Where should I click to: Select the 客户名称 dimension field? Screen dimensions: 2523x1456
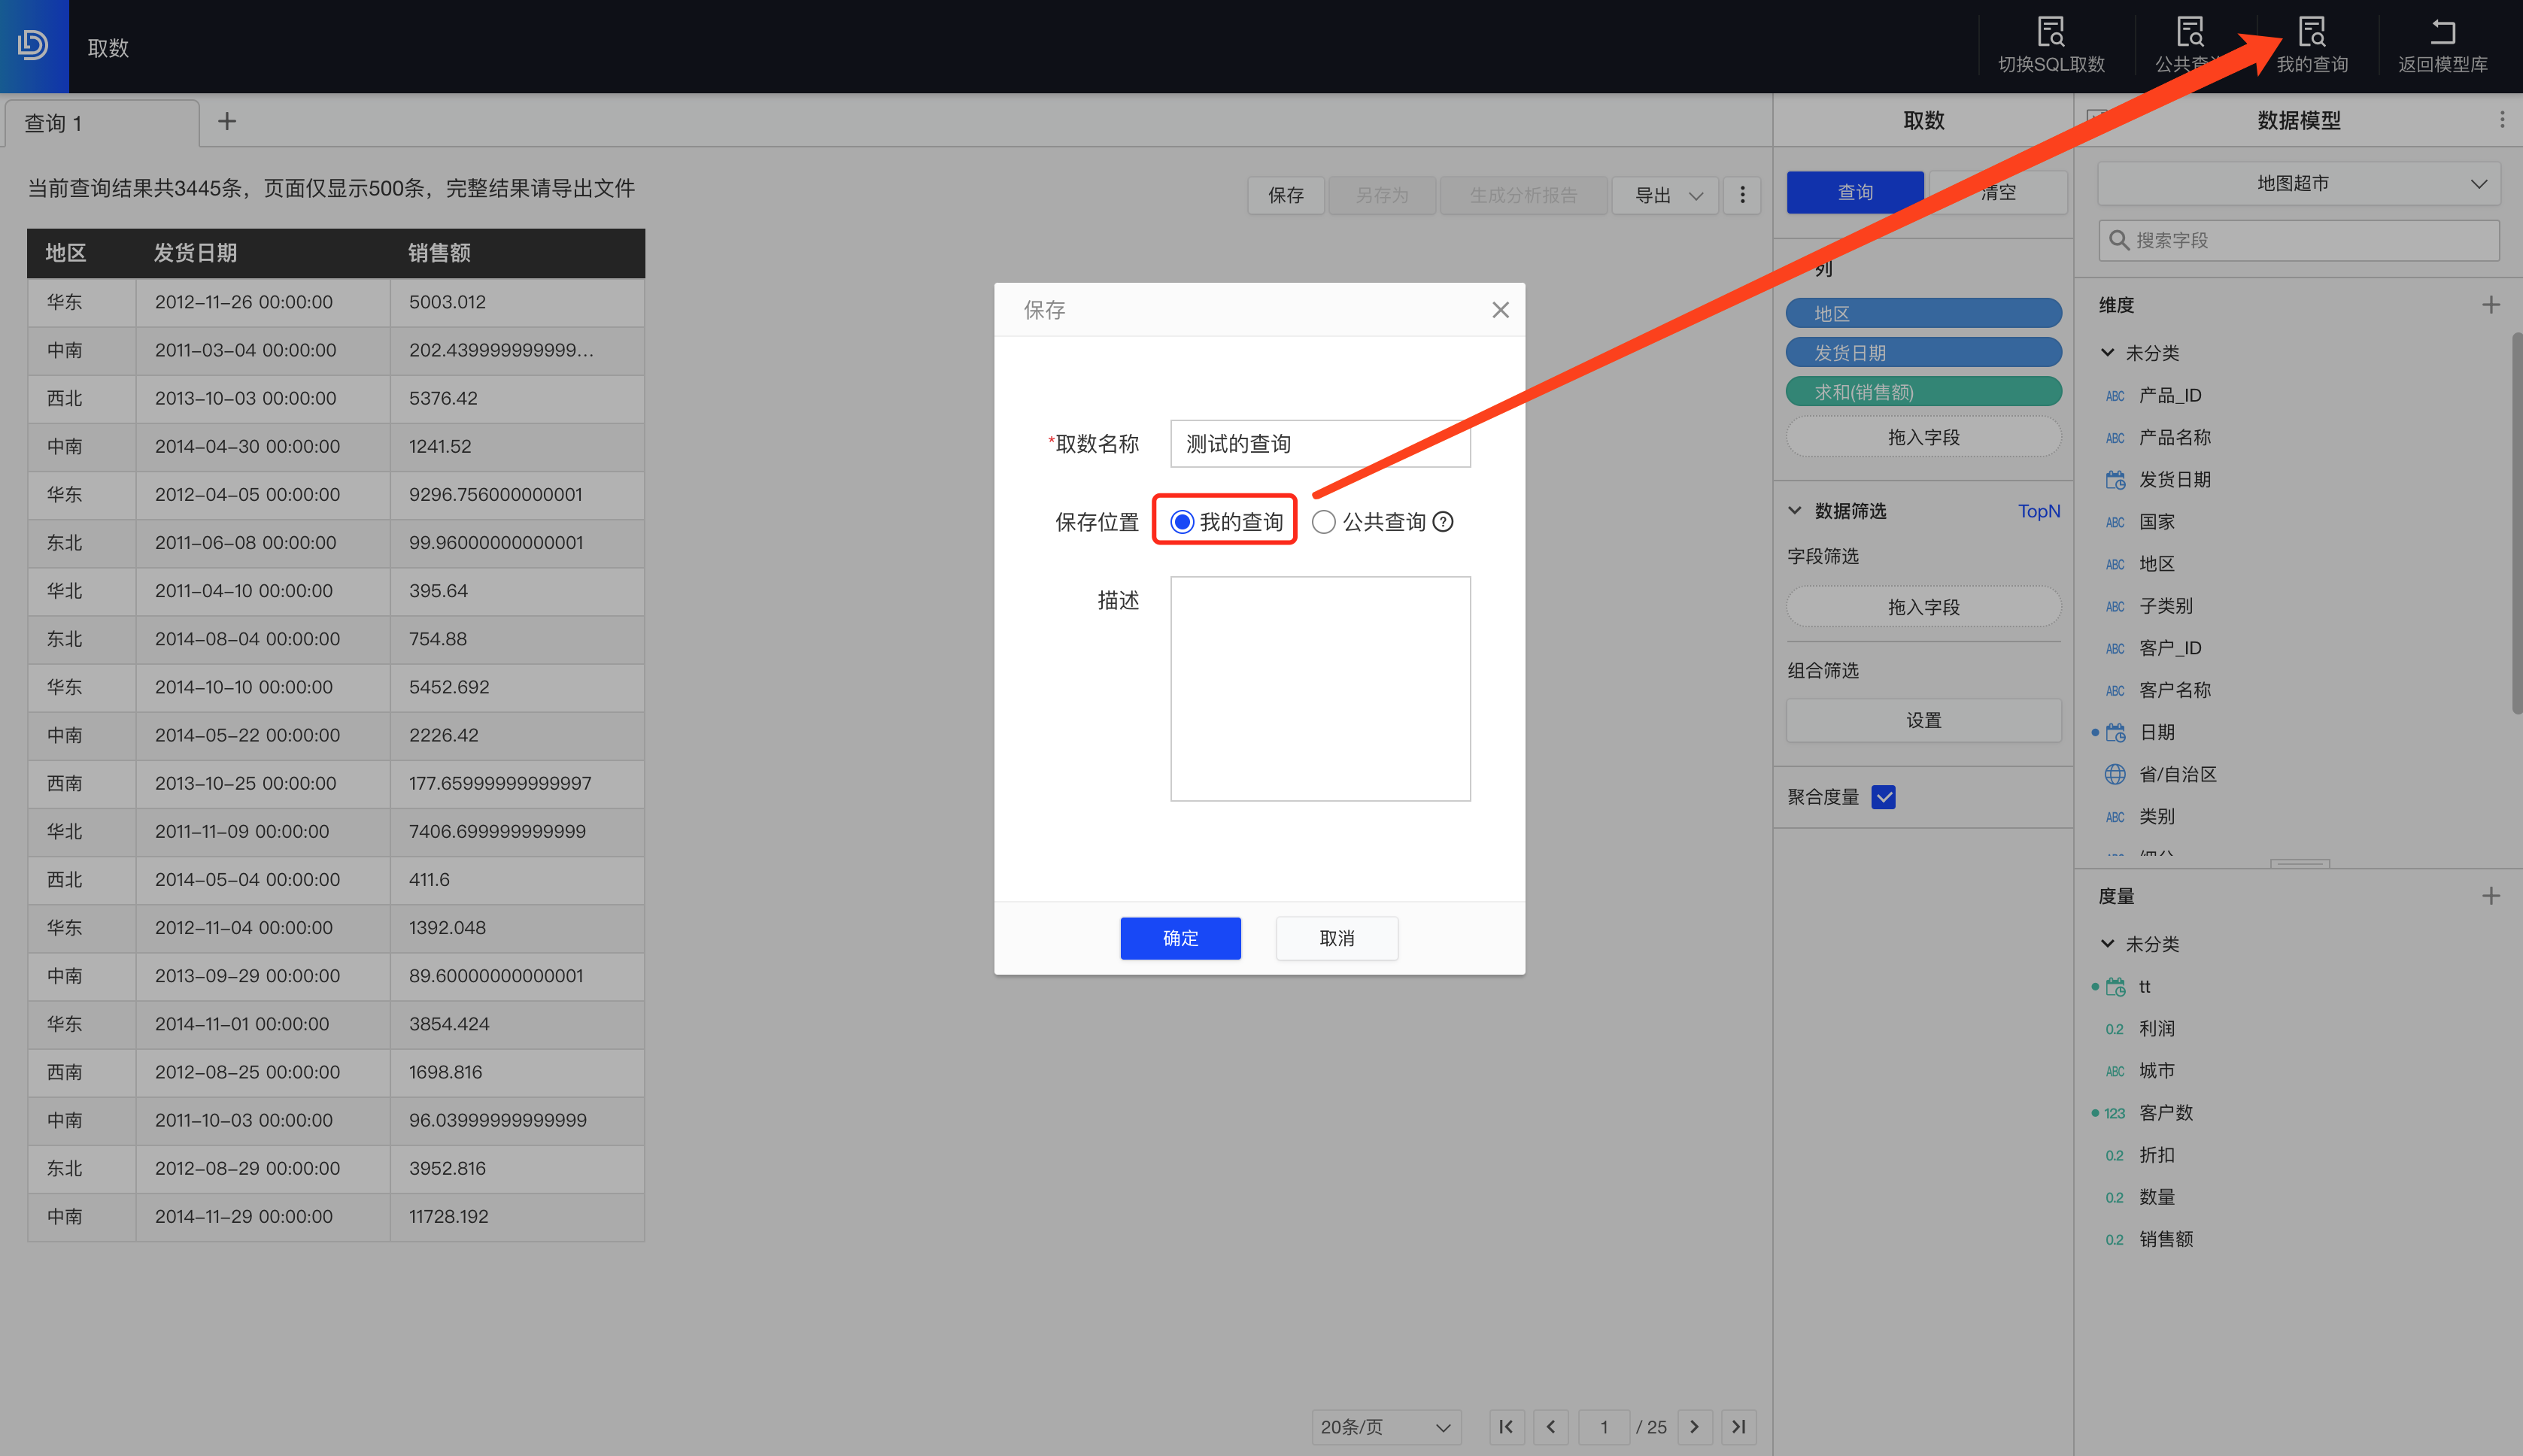[2173, 690]
